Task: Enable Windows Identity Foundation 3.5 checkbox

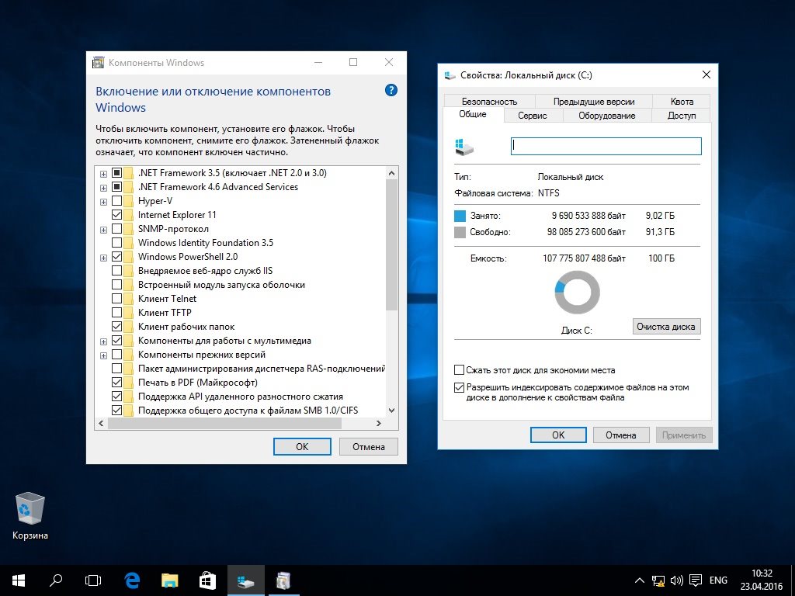Action: [x=116, y=243]
